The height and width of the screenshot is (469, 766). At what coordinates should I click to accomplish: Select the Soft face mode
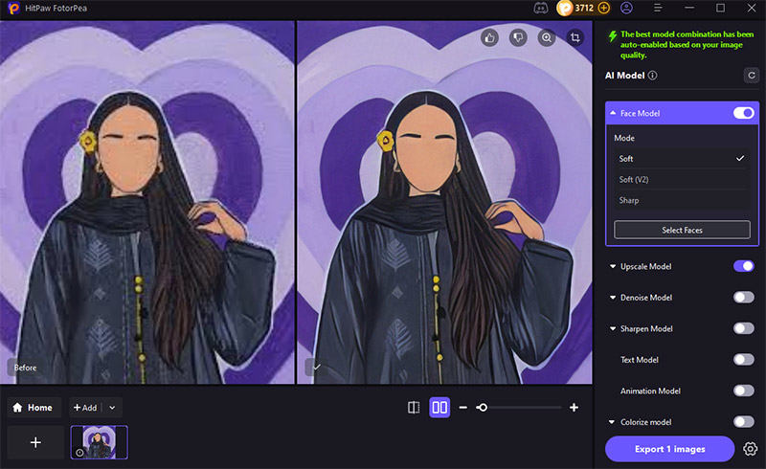[x=682, y=159]
